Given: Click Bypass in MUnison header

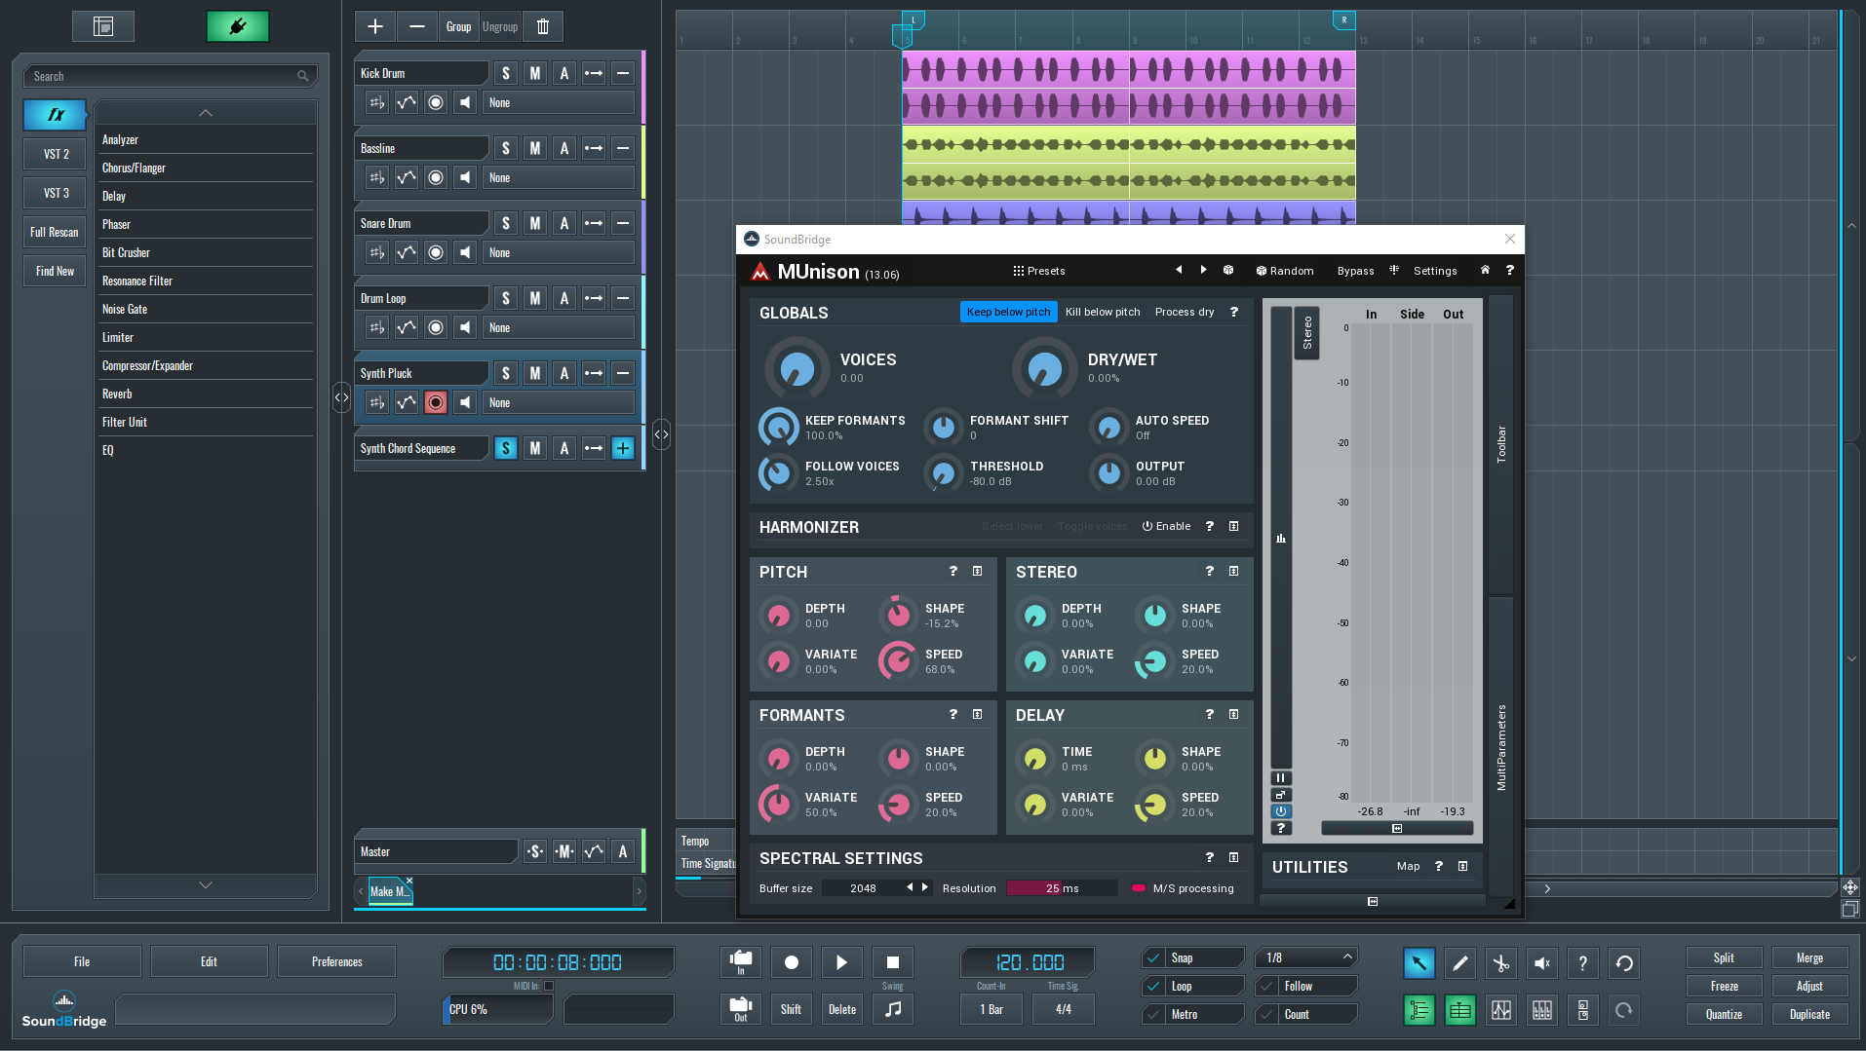Looking at the screenshot, I should 1355,271.
